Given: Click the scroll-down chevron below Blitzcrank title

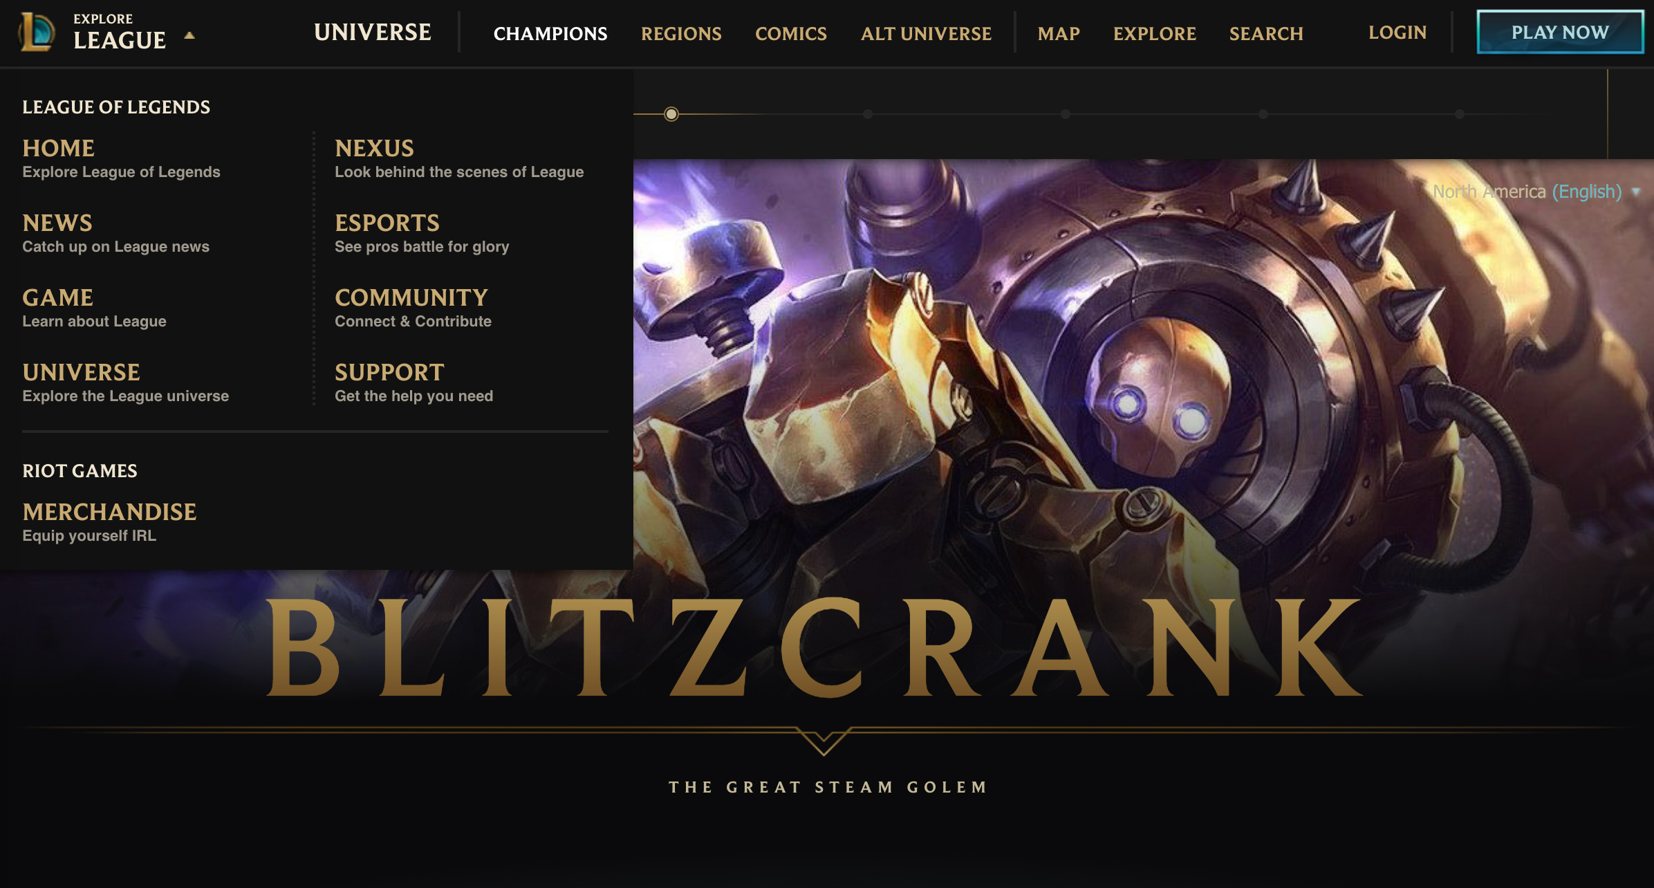Looking at the screenshot, I should [824, 741].
